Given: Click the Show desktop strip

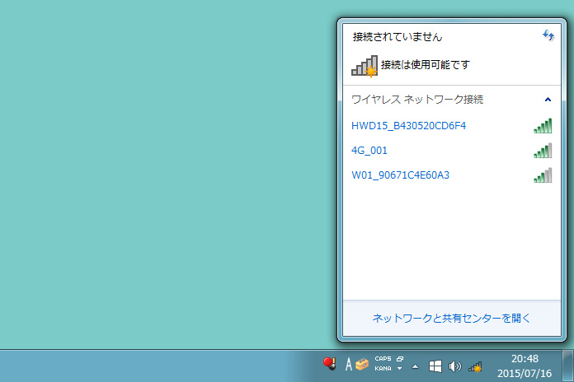Looking at the screenshot, I should tap(567, 366).
